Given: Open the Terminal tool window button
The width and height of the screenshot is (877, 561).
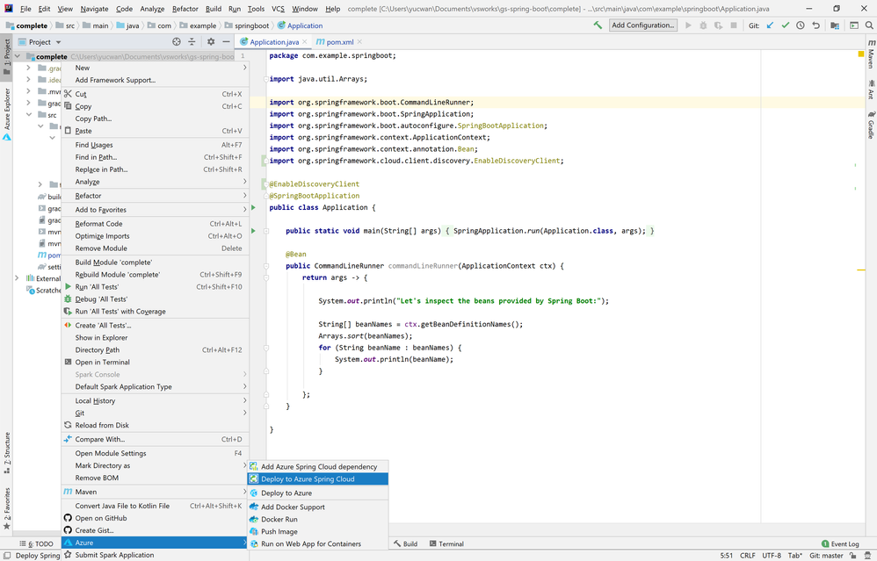Looking at the screenshot, I should pyautogui.click(x=446, y=543).
